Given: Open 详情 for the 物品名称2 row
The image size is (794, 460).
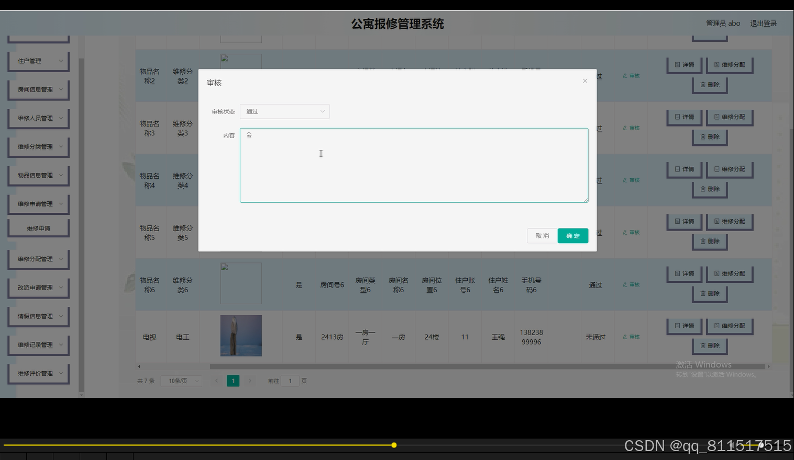Looking at the screenshot, I should coord(684,64).
